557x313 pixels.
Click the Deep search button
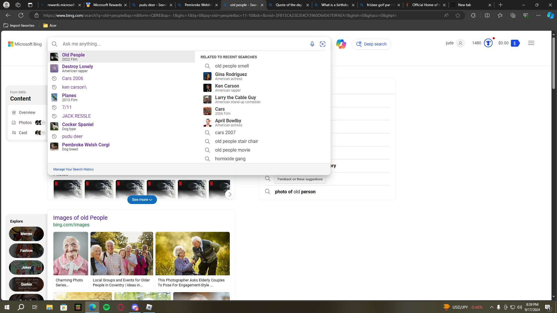tap(371, 44)
